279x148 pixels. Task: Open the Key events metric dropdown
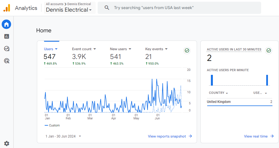point(156,49)
